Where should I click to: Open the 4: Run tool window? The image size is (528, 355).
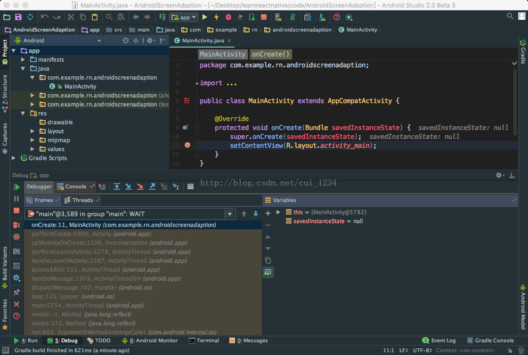[25, 340]
